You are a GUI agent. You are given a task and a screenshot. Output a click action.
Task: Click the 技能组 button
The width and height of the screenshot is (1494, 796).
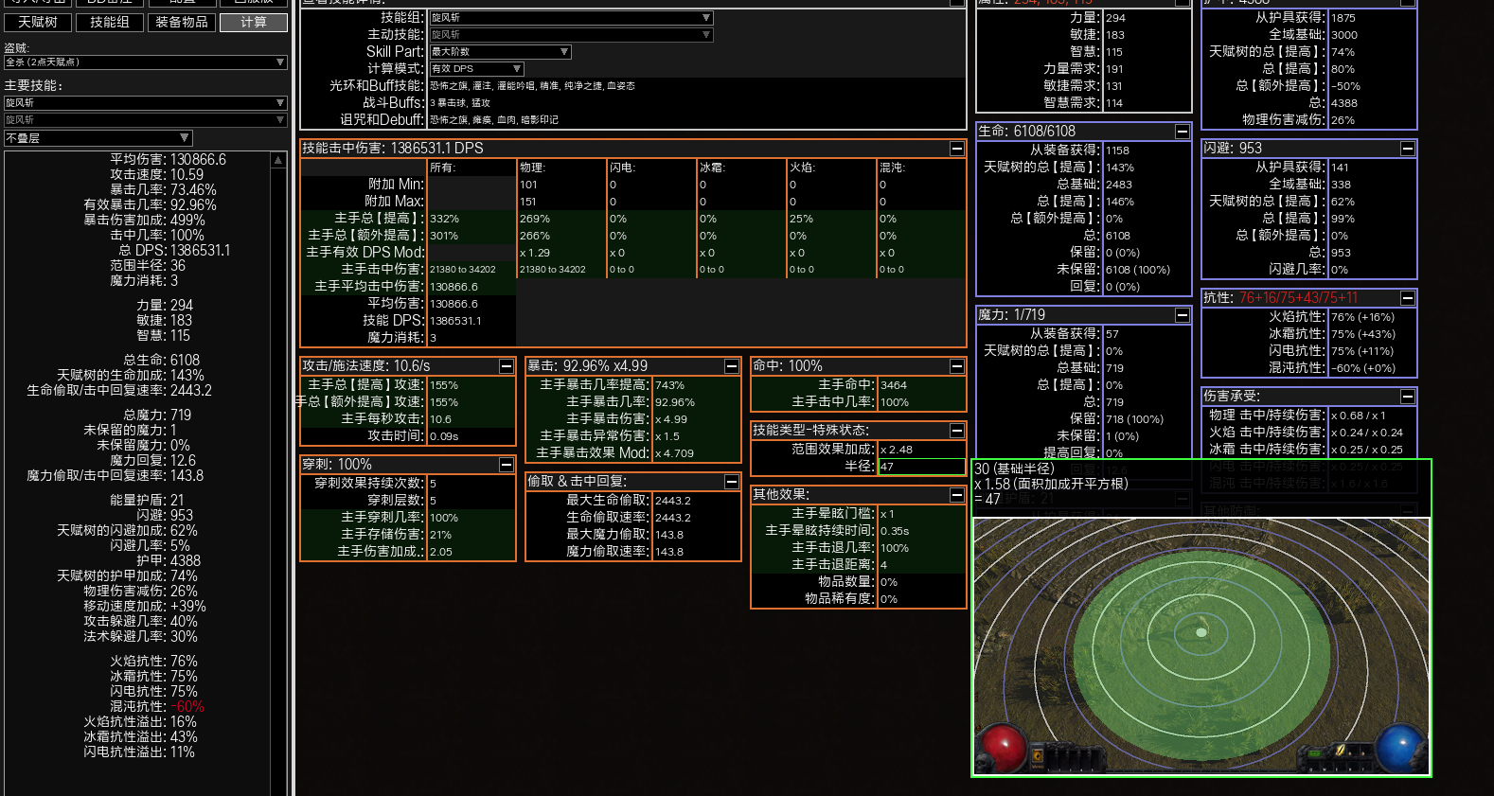pos(110,22)
